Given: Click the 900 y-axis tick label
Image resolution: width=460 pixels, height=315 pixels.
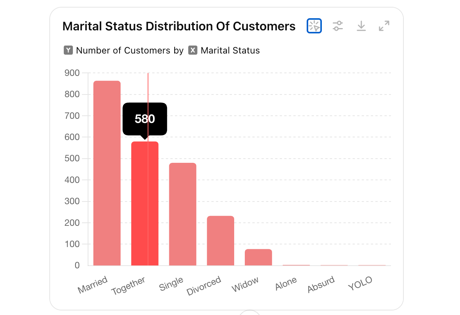Looking at the screenshot, I should [x=72, y=73].
